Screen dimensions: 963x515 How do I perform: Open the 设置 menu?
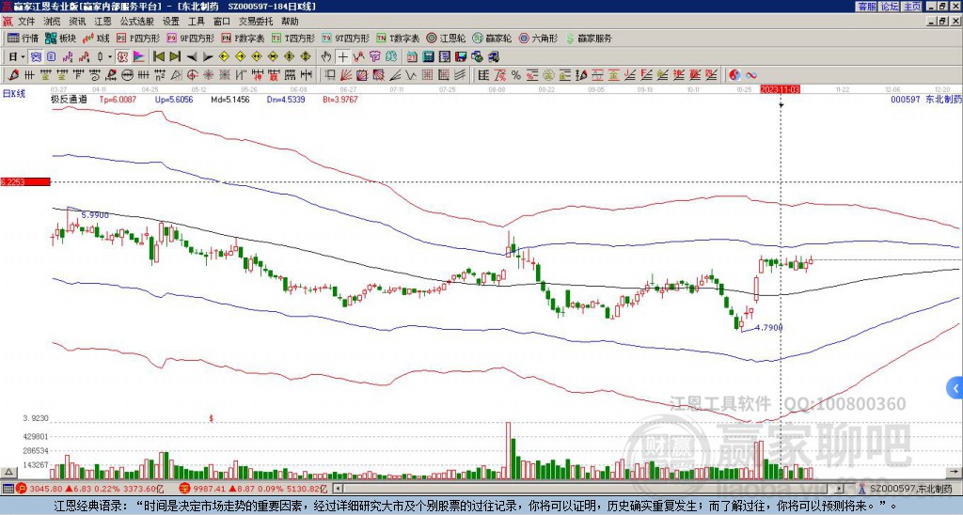[x=171, y=22]
